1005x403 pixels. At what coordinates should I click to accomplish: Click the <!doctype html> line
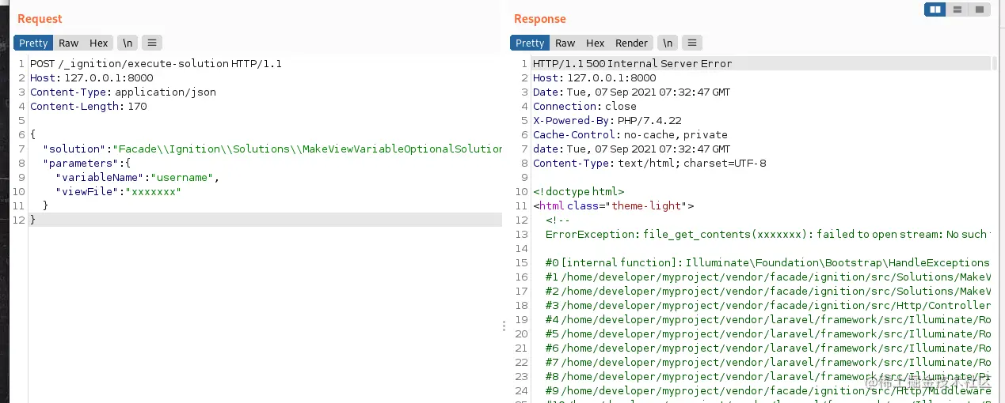[x=579, y=192]
